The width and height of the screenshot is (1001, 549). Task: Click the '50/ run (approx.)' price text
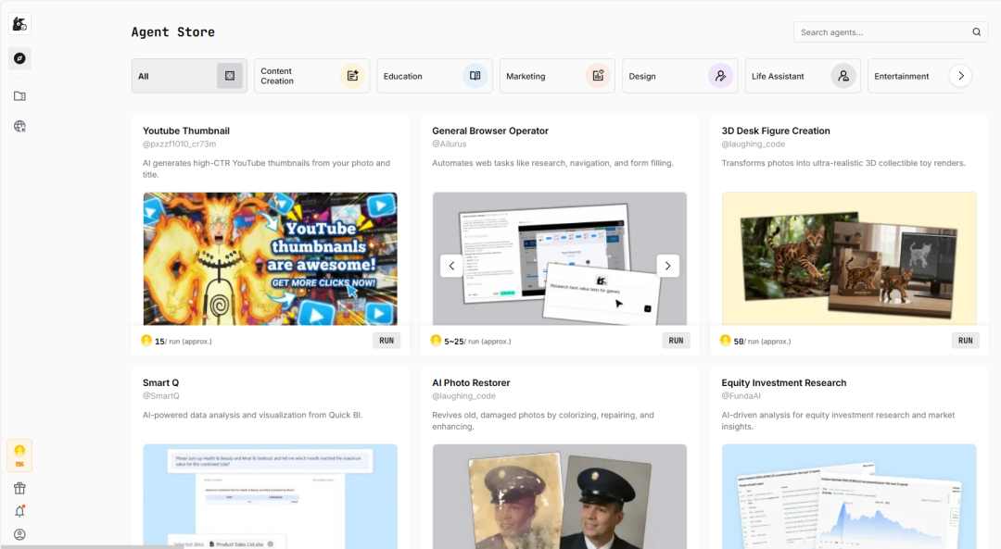pos(762,341)
